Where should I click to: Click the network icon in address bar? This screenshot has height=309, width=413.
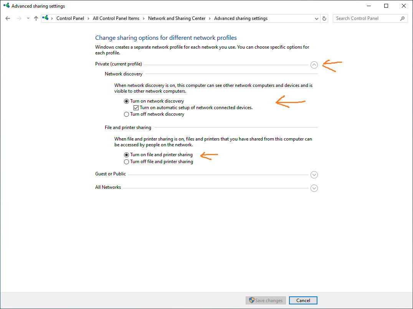46,18
